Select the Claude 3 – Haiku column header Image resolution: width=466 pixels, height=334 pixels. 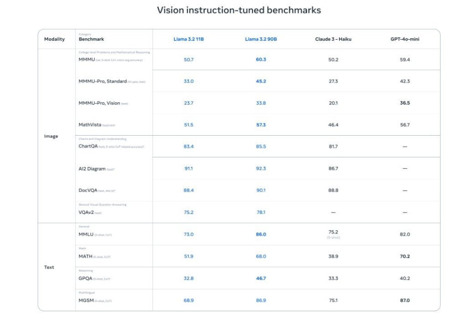(333, 39)
